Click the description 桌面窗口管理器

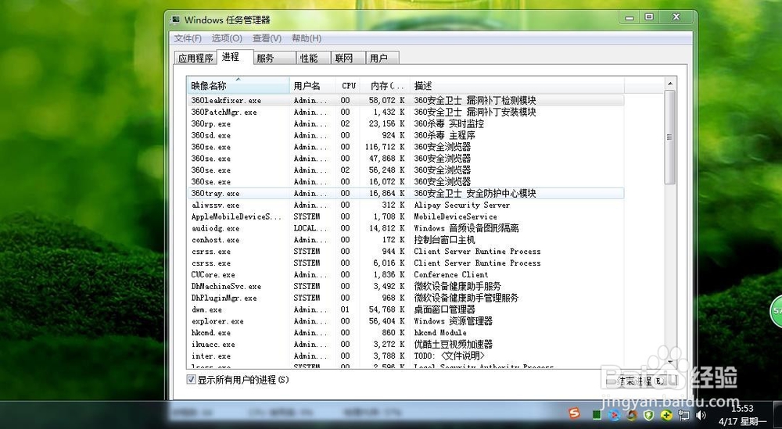[x=444, y=309]
